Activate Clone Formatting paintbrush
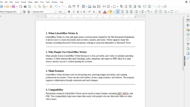Image resolution: width=190 pixels, height=107 pixels. pyautogui.click(x=51, y=6)
